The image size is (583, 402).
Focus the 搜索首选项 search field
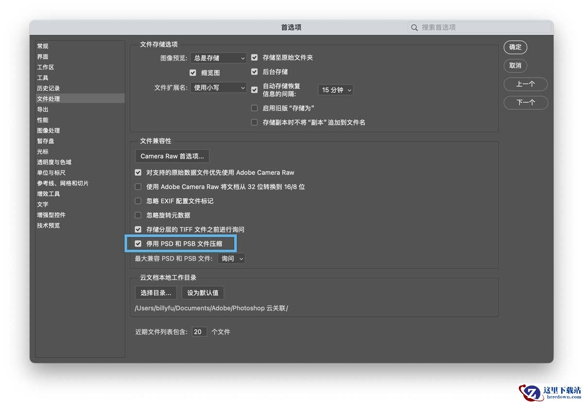(x=479, y=28)
